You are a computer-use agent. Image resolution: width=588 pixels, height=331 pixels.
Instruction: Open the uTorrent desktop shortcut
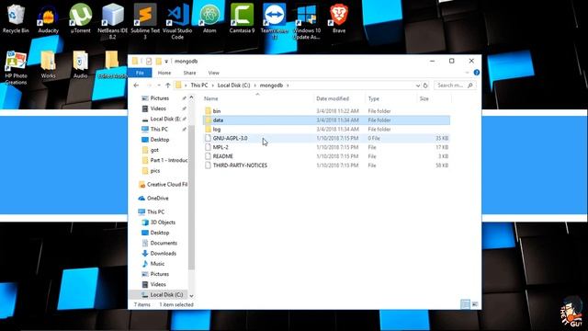80,18
